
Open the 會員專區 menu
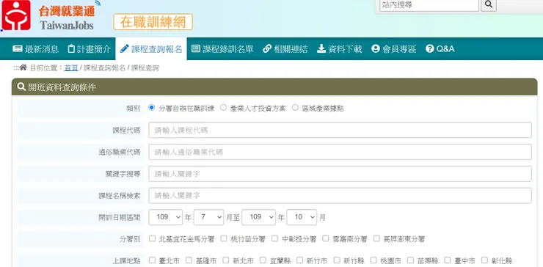coord(394,49)
